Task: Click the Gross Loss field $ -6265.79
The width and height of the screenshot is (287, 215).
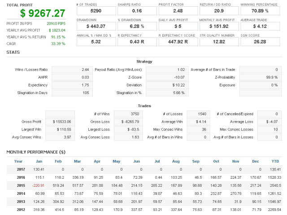Action: pyautogui.click(x=128, y=122)
